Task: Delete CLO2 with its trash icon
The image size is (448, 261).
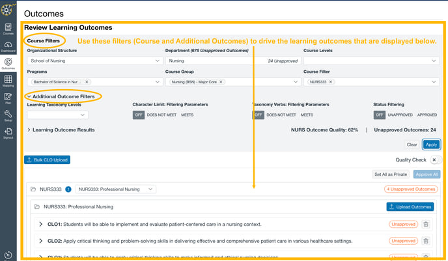Action: [x=426, y=241]
